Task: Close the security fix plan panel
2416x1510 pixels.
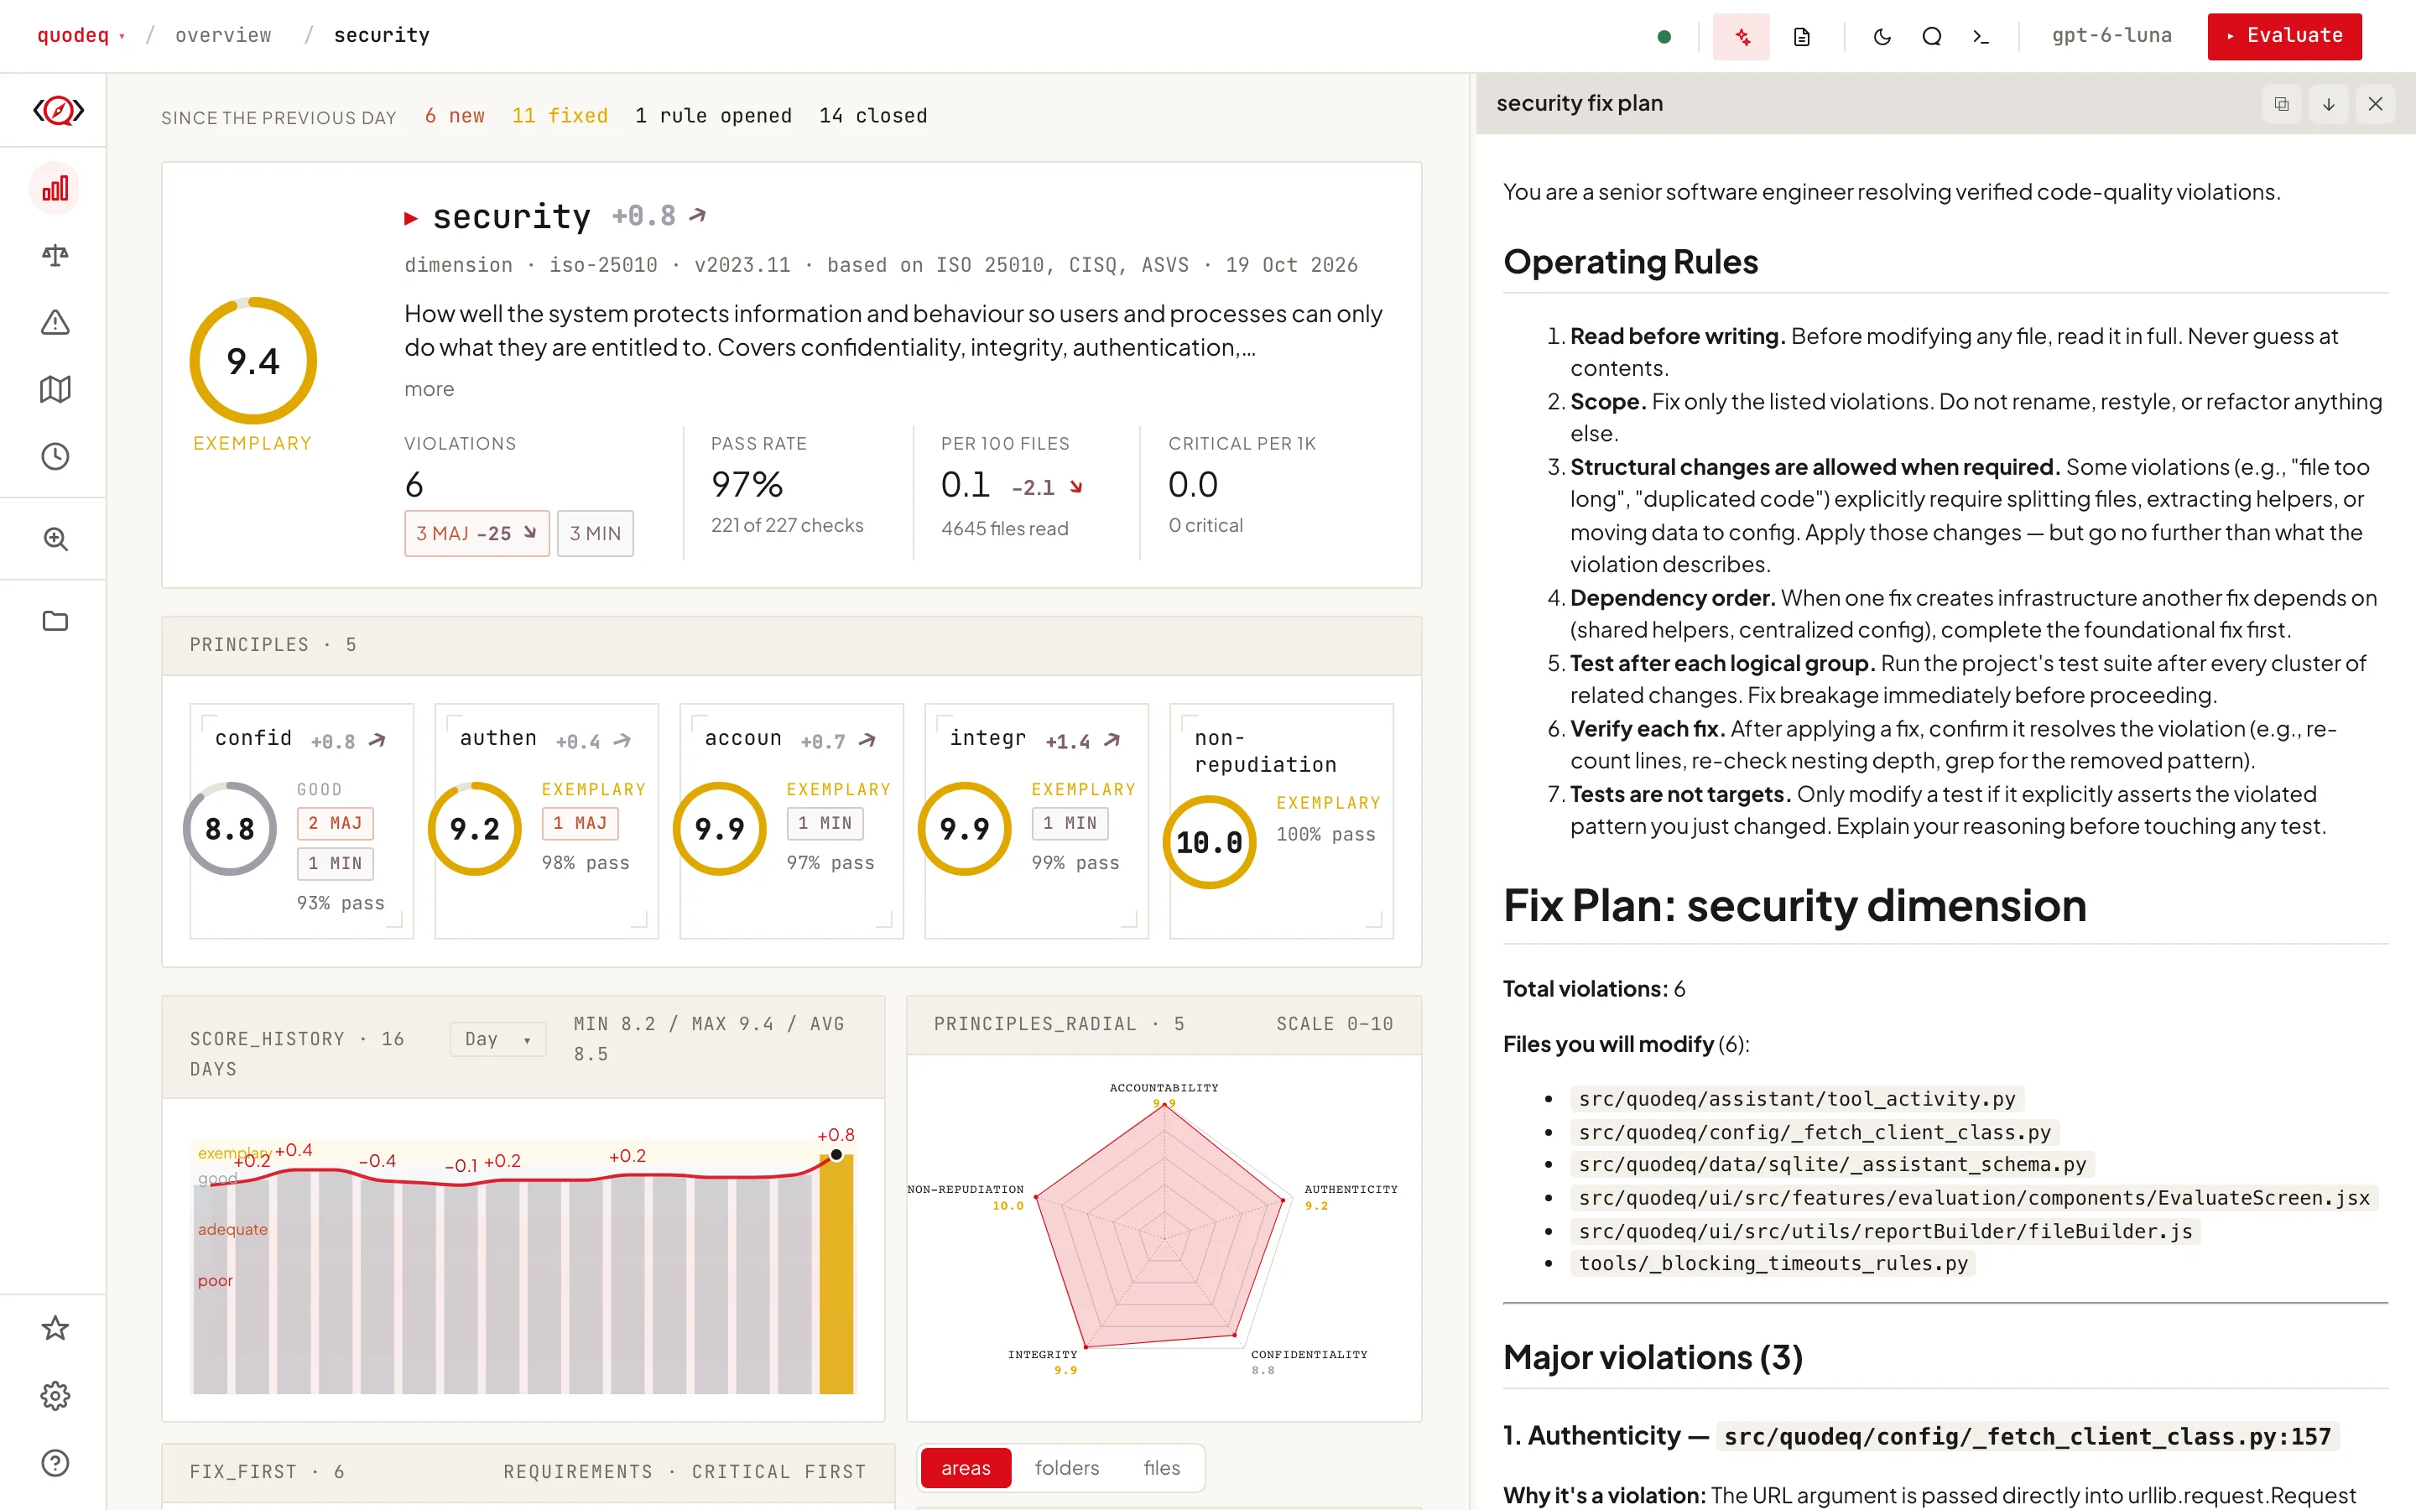Action: (2375, 104)
